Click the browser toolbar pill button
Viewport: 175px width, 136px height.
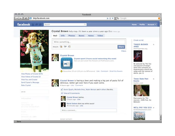point(159,15)
